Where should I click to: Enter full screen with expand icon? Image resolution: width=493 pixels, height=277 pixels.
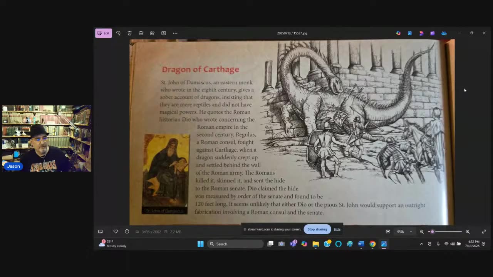484,232
